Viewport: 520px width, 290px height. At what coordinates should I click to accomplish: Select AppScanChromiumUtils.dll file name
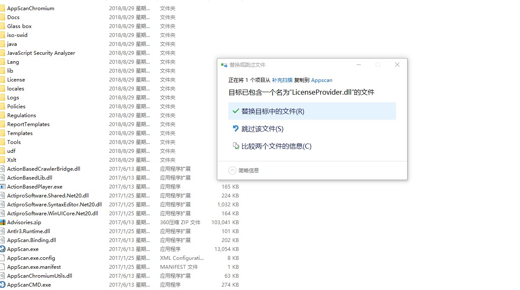pyautogui.click(x=39, y=276)
